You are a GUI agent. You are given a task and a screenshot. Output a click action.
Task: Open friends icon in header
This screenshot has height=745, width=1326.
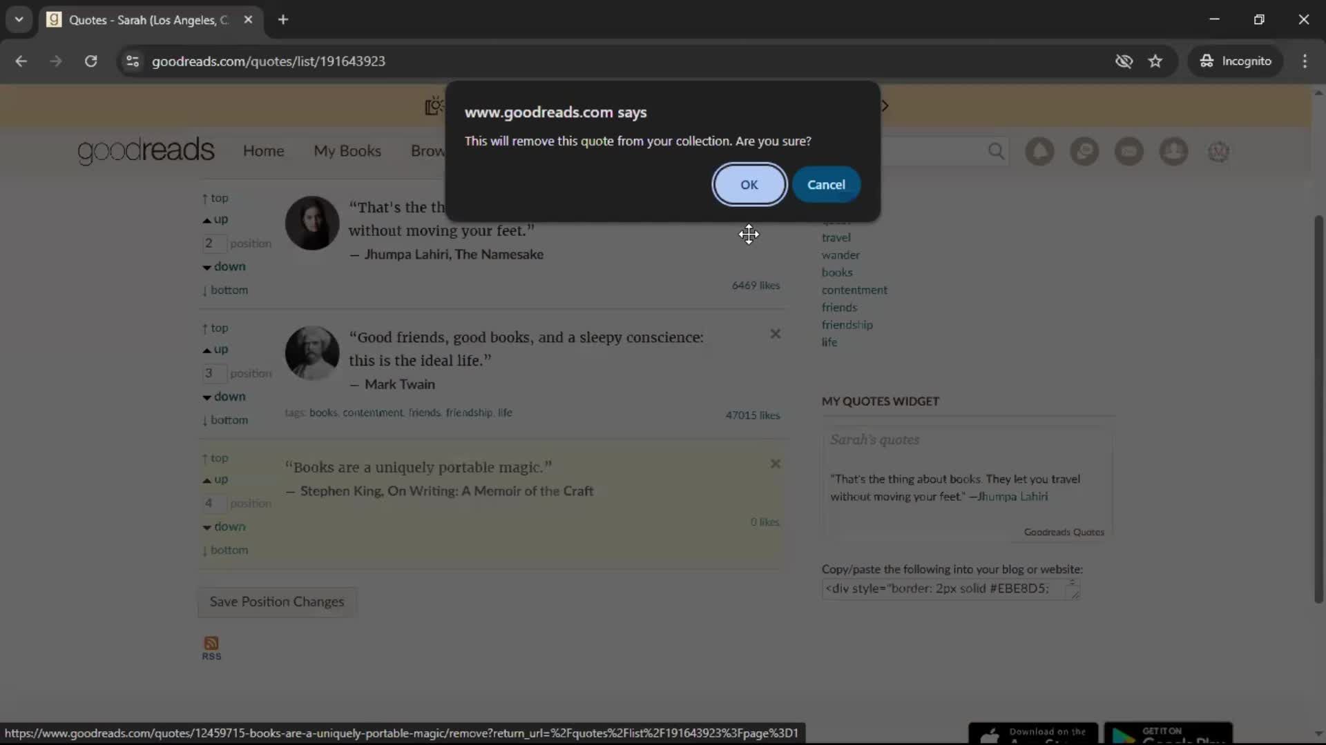[x=1173, y=151]
